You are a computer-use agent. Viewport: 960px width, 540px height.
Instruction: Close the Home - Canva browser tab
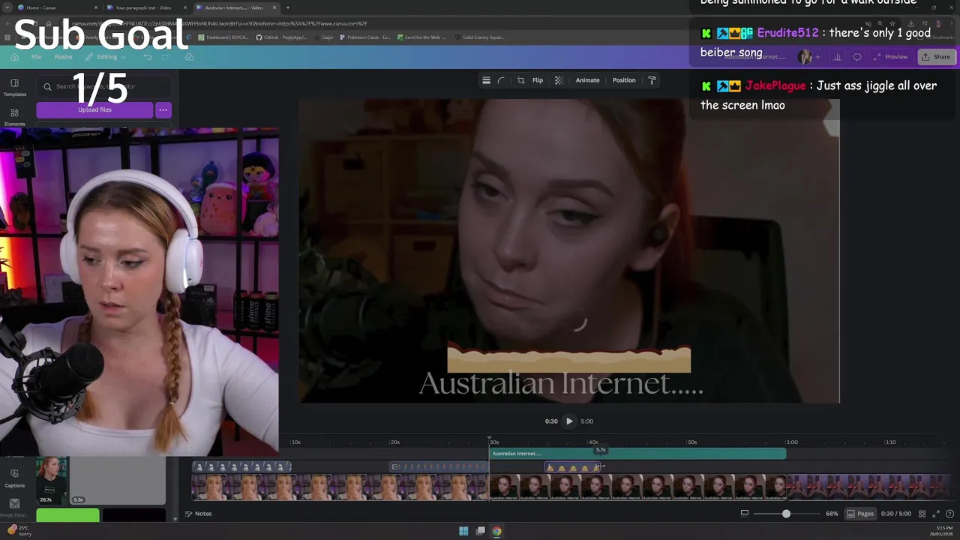tap(96, 7)
